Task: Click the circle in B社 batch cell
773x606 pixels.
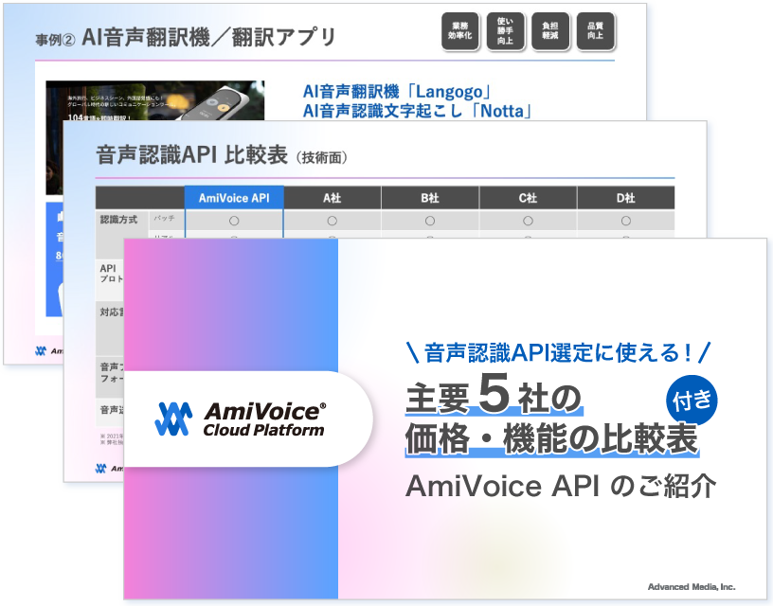Action: (430, 221)
